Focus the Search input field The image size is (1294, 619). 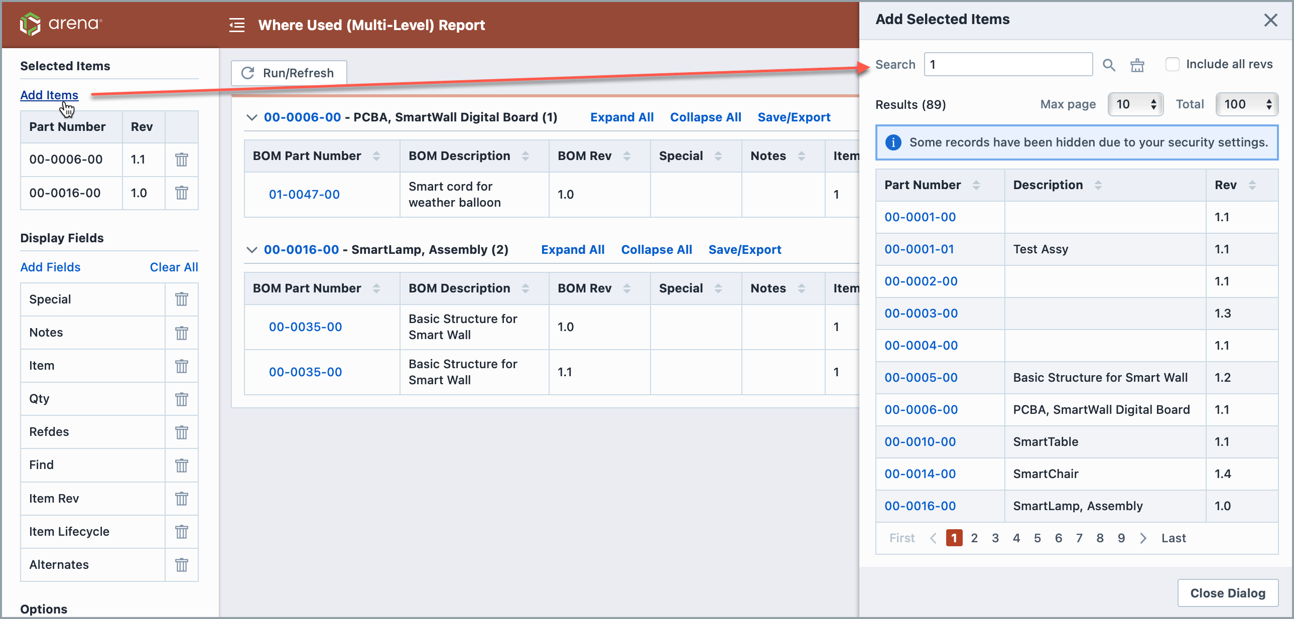(x=1008, y=65)
